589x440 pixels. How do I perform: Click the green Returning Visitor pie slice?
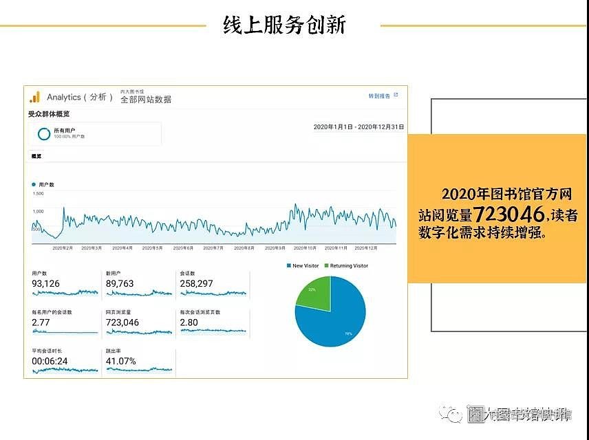315,291
